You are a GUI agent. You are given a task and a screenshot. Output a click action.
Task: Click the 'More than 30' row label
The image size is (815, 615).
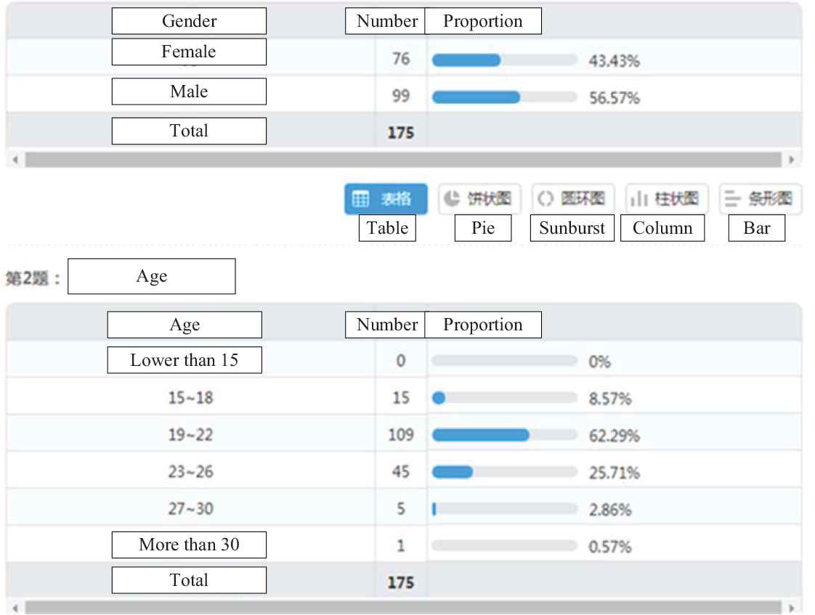189,545
